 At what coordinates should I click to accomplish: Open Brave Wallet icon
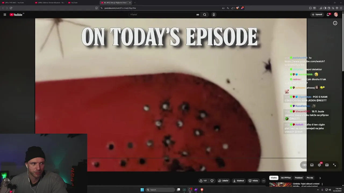point(329,8)
